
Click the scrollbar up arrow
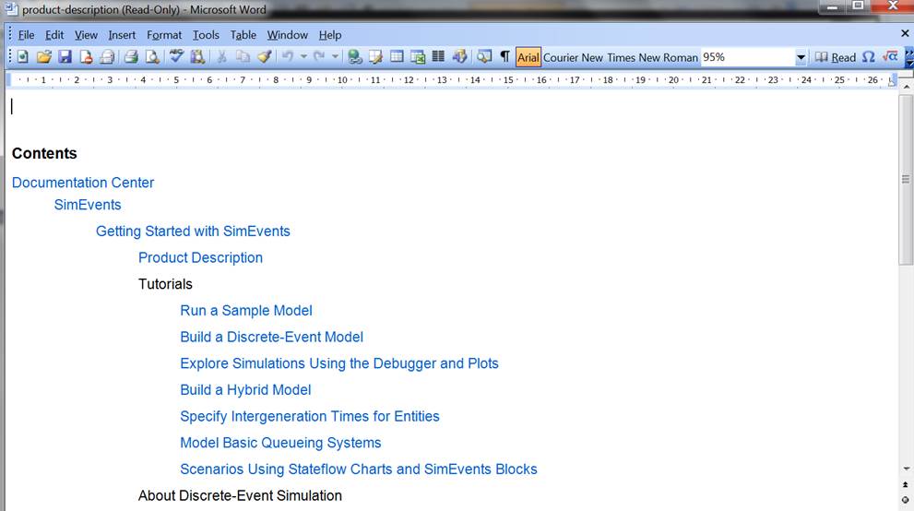pos(906,87)
